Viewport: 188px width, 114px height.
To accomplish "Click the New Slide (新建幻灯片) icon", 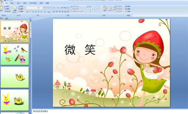I will point(15,8).
